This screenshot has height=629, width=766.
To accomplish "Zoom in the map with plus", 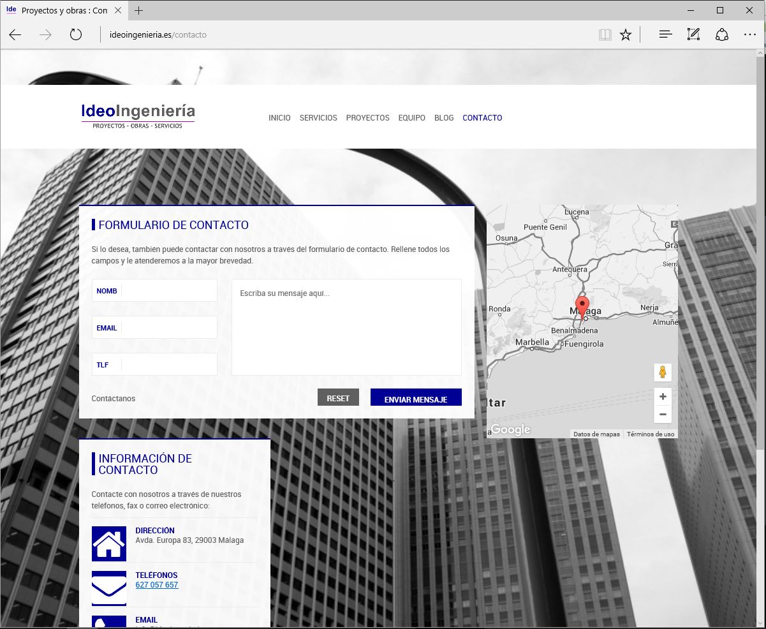I will 663,397.
